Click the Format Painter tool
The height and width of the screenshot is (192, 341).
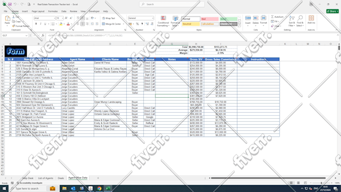pyautogui.click(x=21, y=26)
